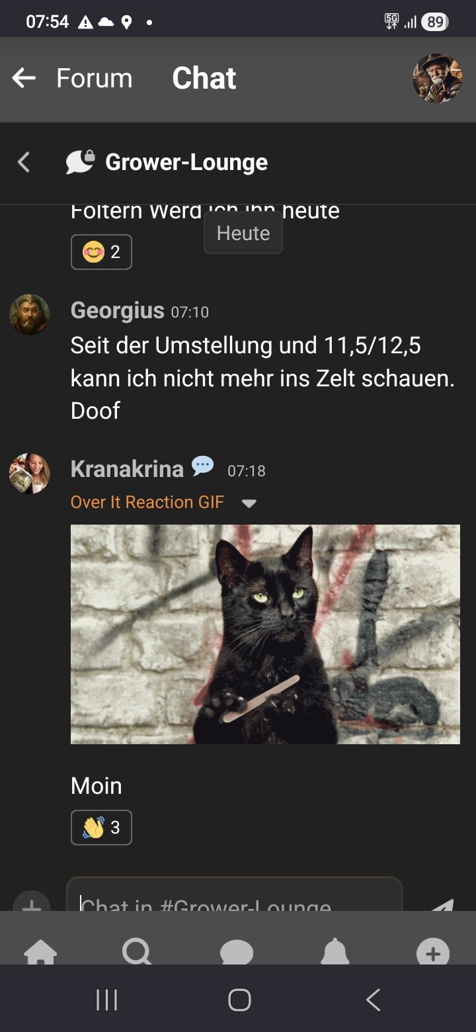Viewport: 476px width, 1032px height.
Task: Open the user profile avatar at top right
Action: 437,78
